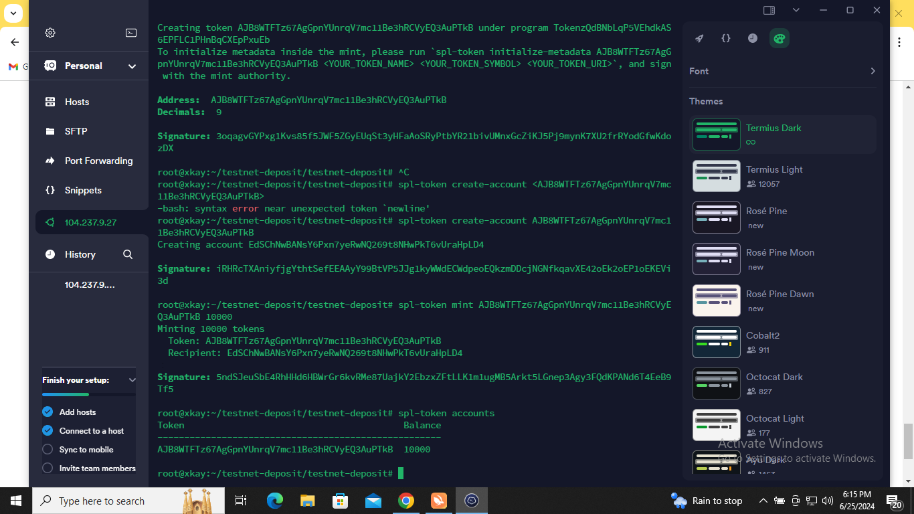Check the Invite team members item
The image size is (914, 514).
pyautogui.click(x=48, y=468)
